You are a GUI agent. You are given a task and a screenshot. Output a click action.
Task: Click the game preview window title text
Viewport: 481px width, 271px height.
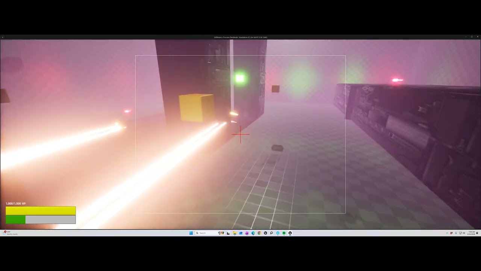[240, 37]
